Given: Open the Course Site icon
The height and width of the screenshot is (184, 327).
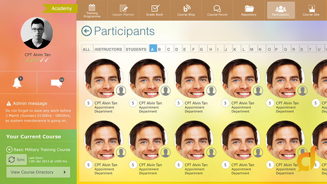Looking at the screenshot, I should tap(311, 8).
